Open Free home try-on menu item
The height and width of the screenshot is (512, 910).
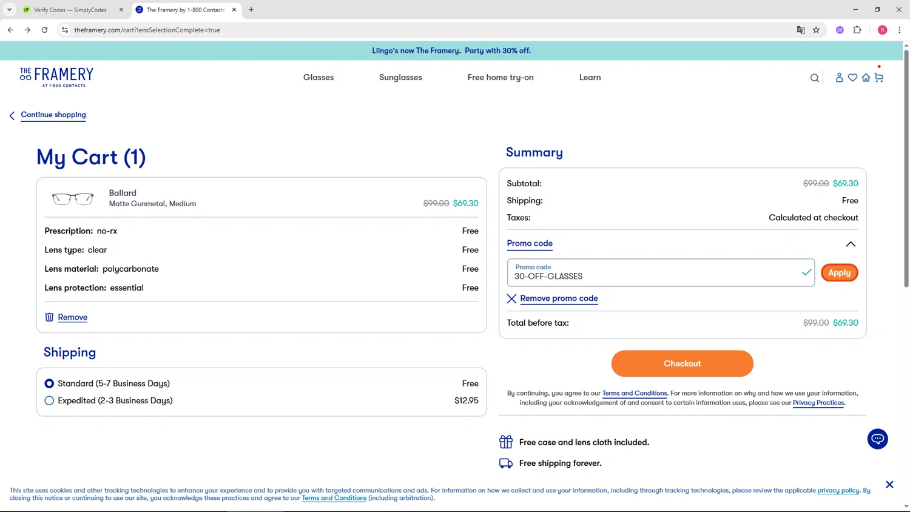click(500, 77)
